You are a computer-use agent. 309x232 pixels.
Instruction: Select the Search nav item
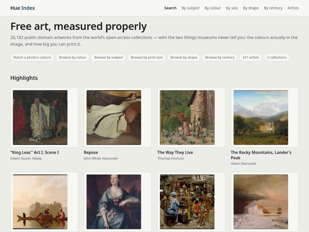coord(170,8)
